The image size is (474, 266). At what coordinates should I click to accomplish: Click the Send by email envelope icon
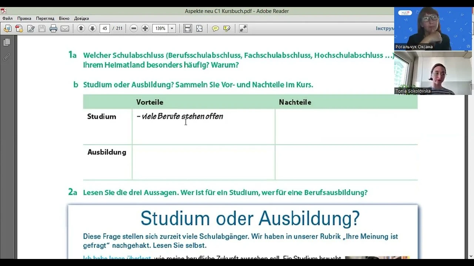65,28
